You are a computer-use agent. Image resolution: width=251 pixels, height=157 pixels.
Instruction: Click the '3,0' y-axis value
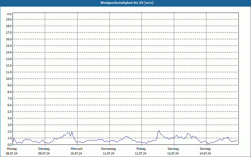(10, 125)
